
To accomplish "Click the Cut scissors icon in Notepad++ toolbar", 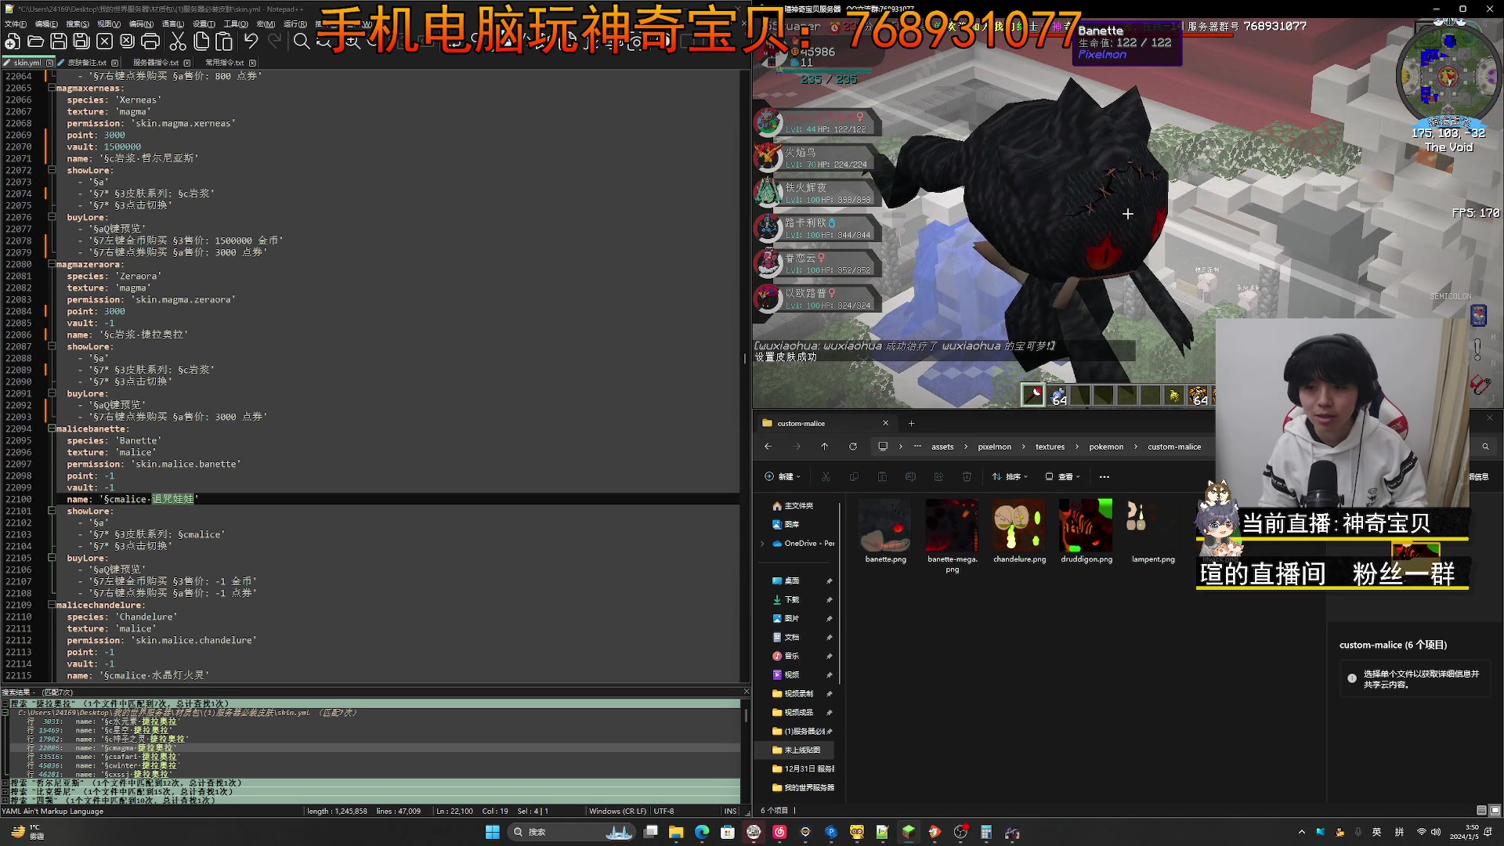I will [x=178, y=42].
